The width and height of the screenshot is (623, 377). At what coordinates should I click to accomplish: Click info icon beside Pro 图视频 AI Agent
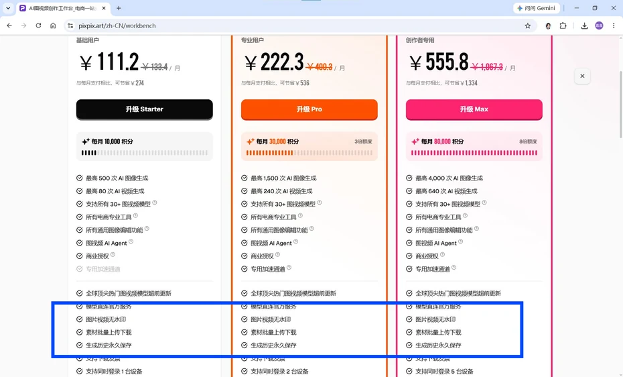pyautogui.click(x=295, y=241)
